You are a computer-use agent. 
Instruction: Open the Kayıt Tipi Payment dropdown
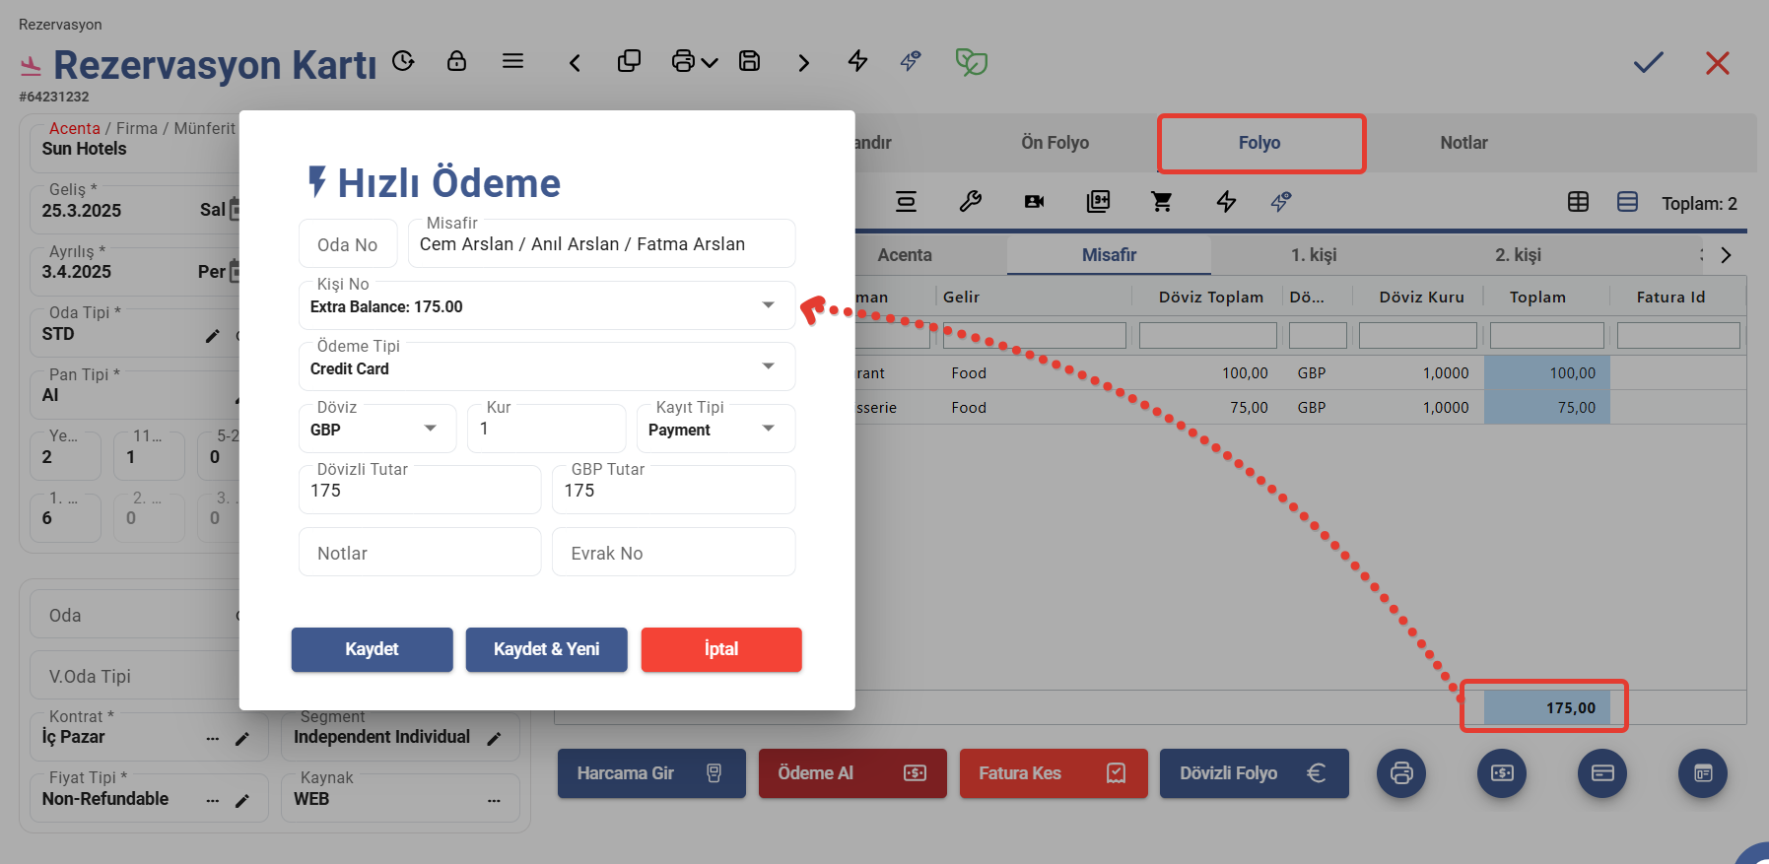click(768, 429)
